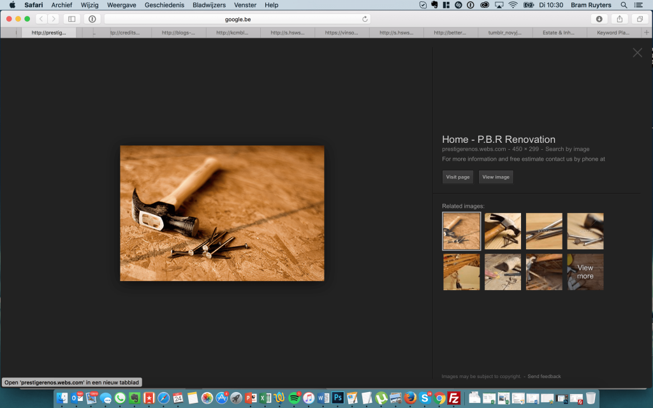Image resolution: width=653 pixels, height=408 pixels.
Task: Show all tabs overview button
Action: pos(640,19)
